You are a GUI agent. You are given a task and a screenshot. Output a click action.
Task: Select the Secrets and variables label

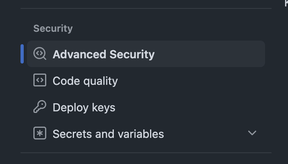(108, 134)
